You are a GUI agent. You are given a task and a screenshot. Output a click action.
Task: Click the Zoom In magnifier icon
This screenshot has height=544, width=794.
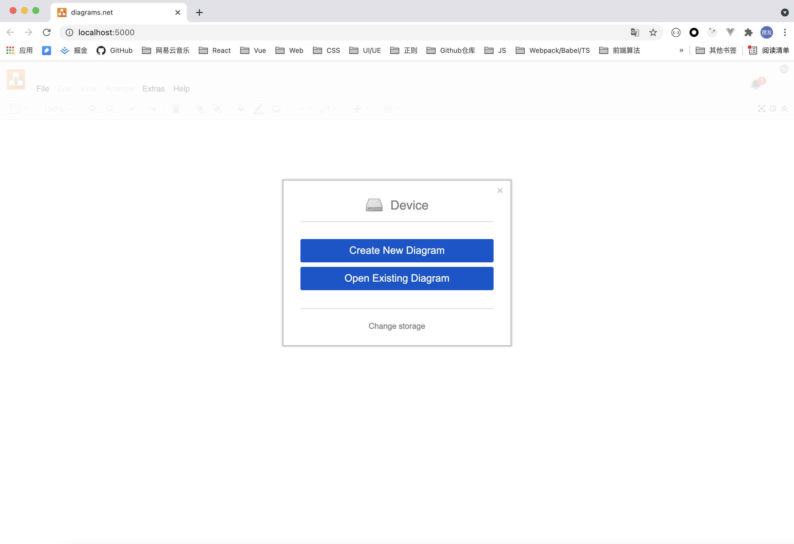(93, 108)
